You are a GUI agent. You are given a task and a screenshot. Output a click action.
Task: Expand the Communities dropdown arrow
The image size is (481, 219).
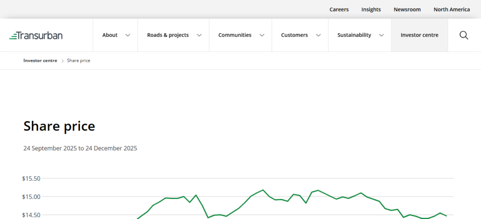tap(262, 35)
